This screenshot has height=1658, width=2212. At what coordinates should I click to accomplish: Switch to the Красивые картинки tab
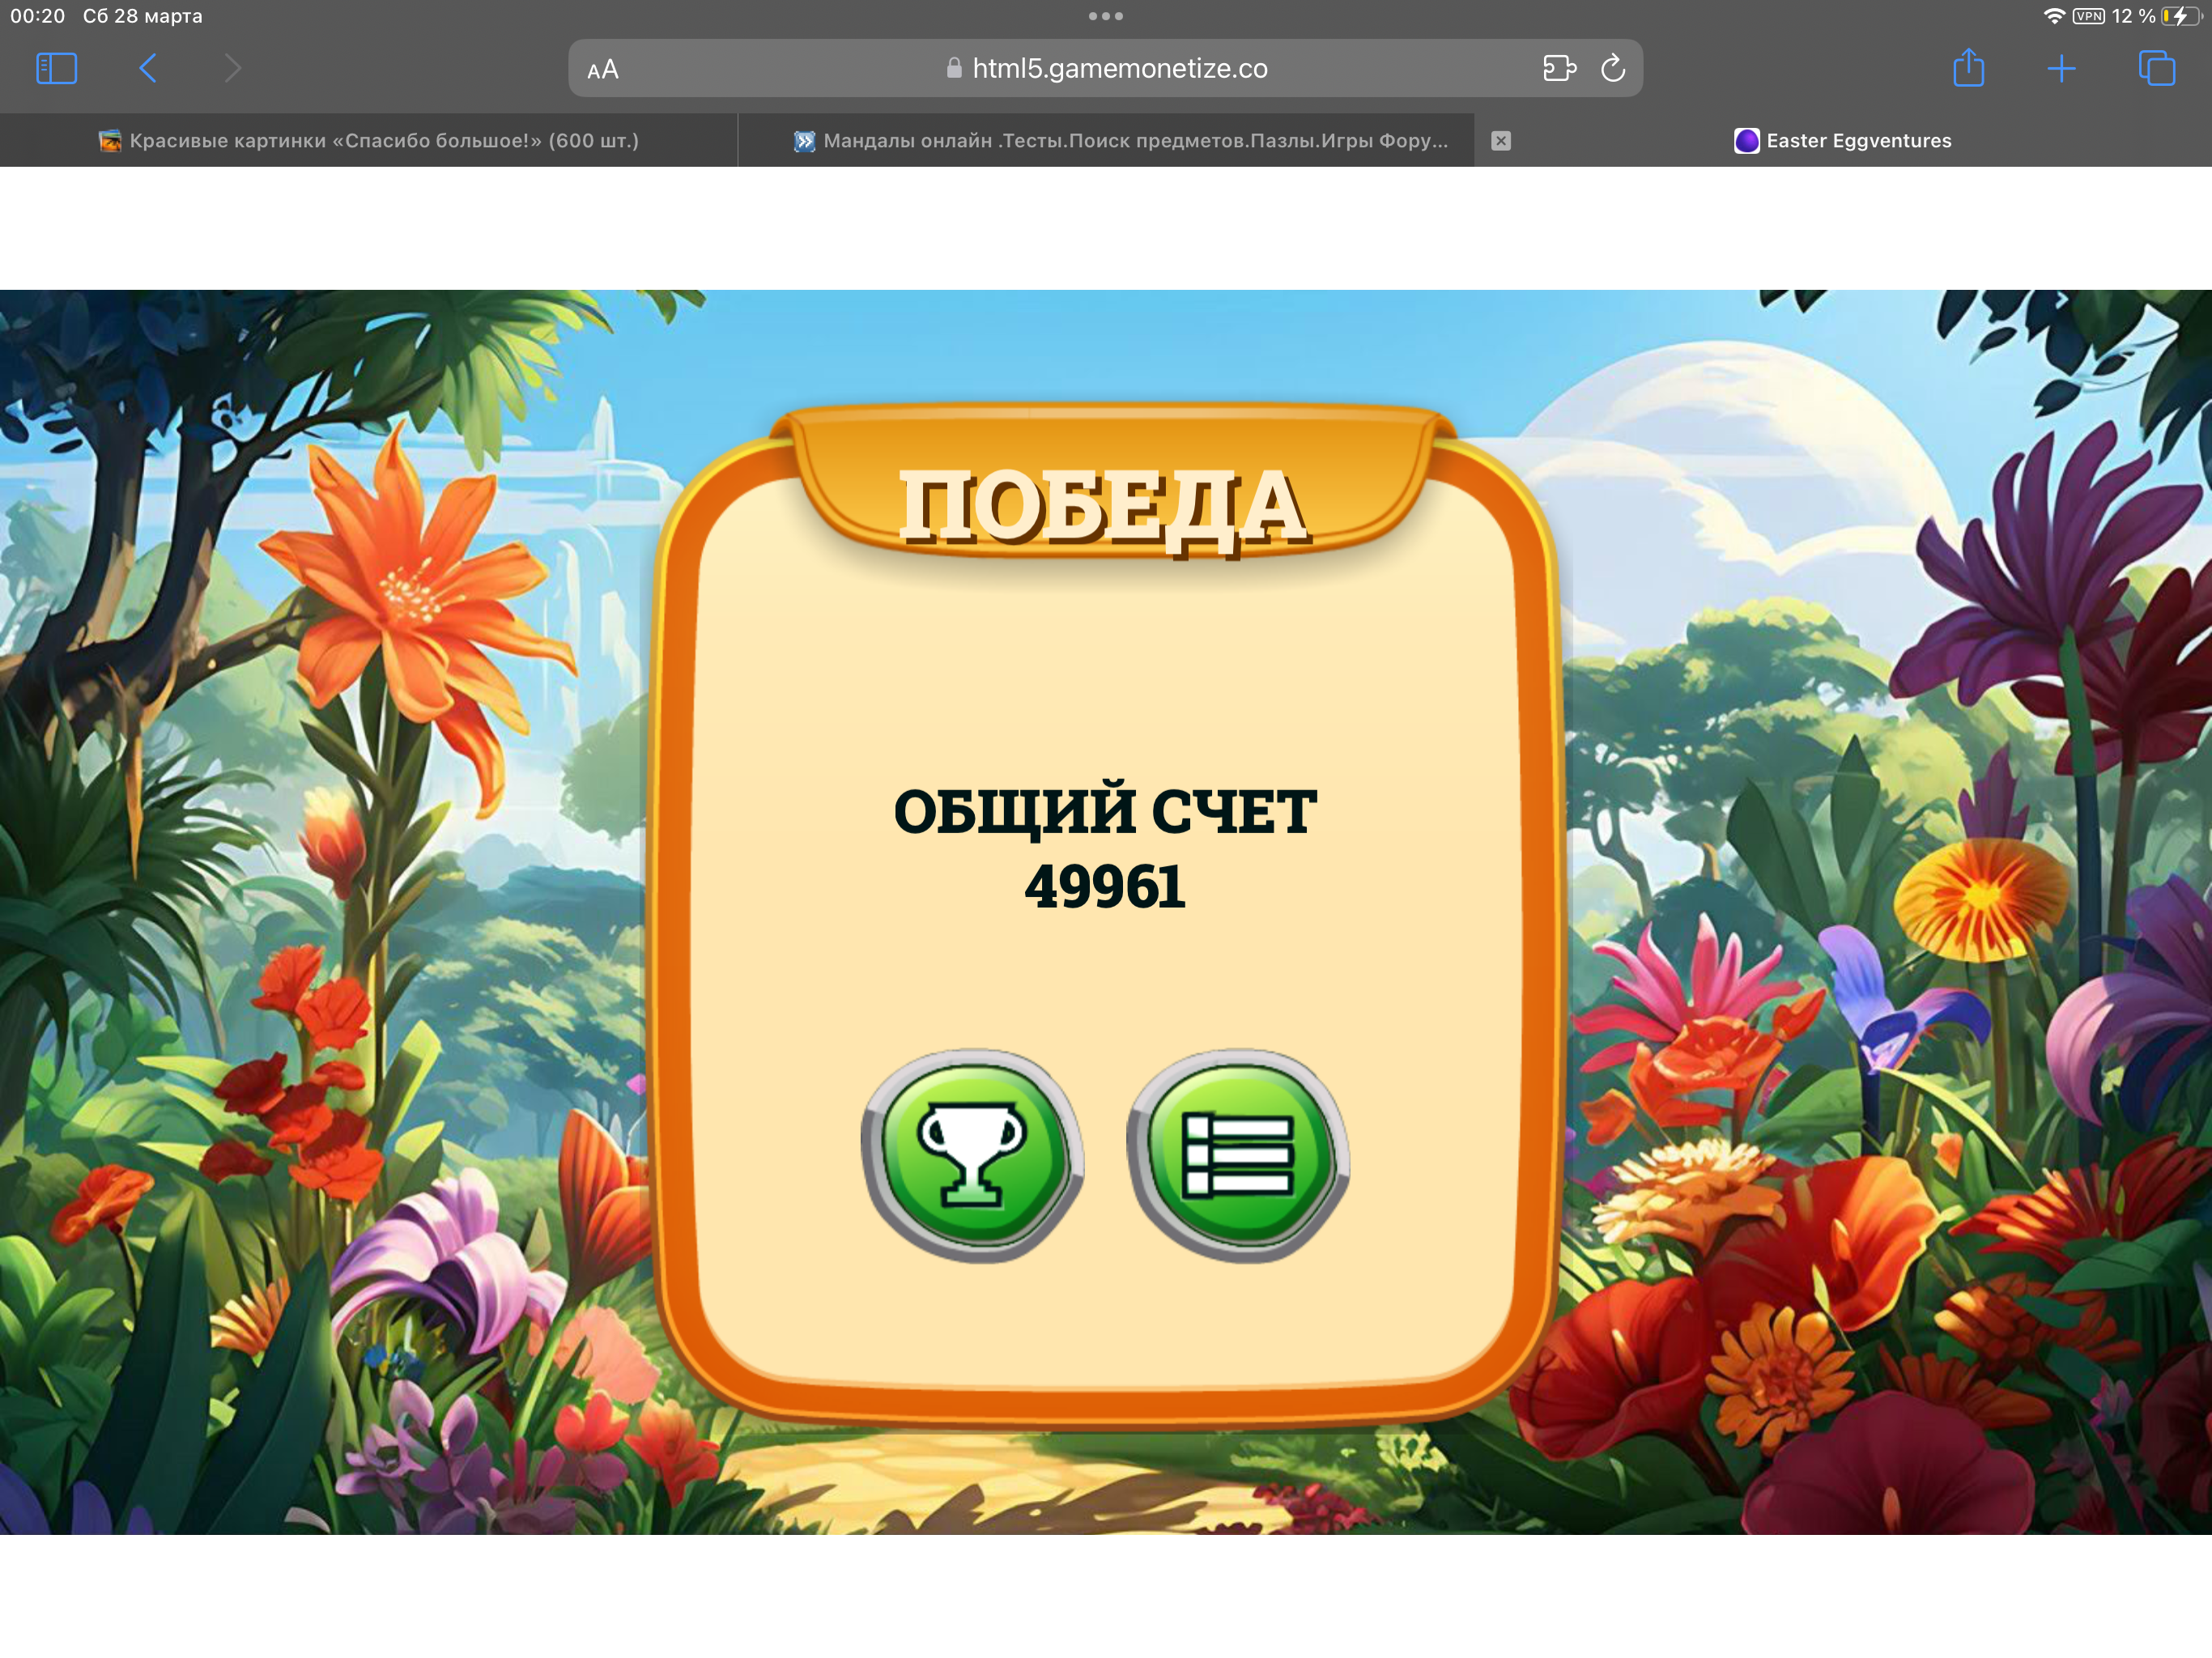pyautogui.click(x=370, y=140)
